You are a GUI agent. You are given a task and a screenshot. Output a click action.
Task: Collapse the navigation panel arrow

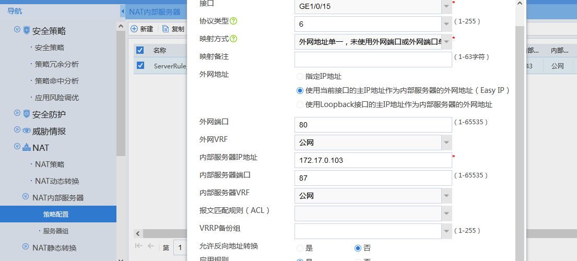click(123, 11)
